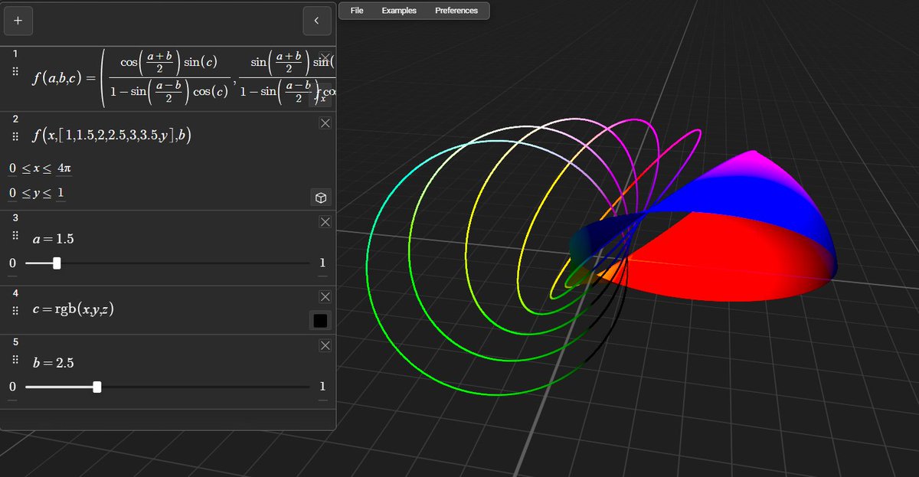The image size is (919, 477).
Task: Edit the upper bound 4π of x
Action: [x=64, y=168]
